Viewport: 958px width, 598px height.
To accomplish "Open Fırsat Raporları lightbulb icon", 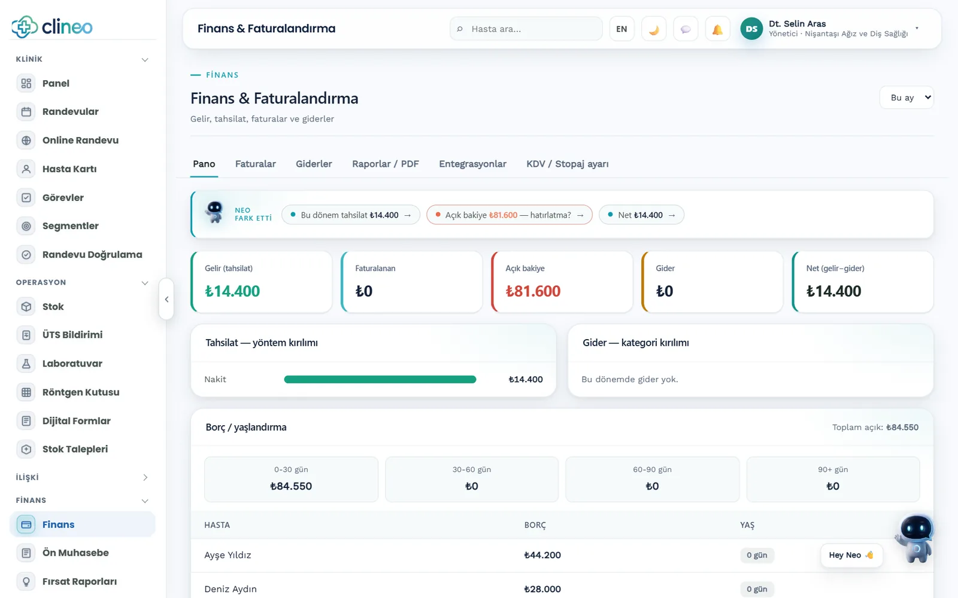I will pos(26,581).
